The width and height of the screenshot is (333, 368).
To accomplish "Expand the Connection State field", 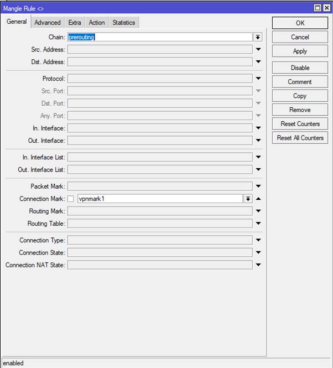I will pos(258,252).
